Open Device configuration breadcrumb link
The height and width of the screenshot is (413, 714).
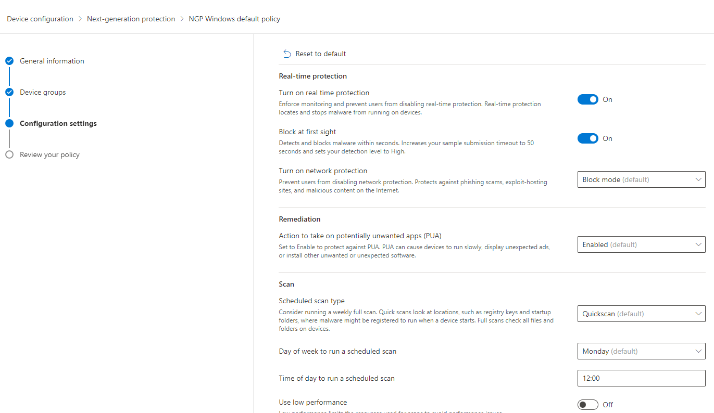[x=40, y=19]
